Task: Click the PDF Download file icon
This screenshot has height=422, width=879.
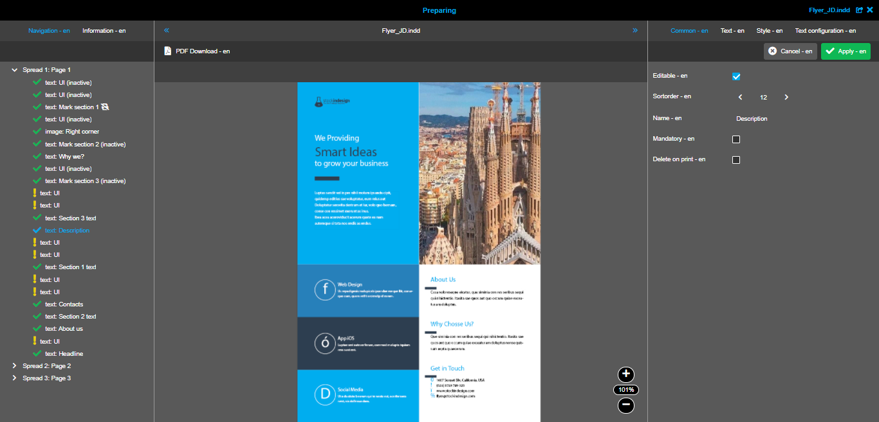Action: pyautogui.click(x=167, y=51)
